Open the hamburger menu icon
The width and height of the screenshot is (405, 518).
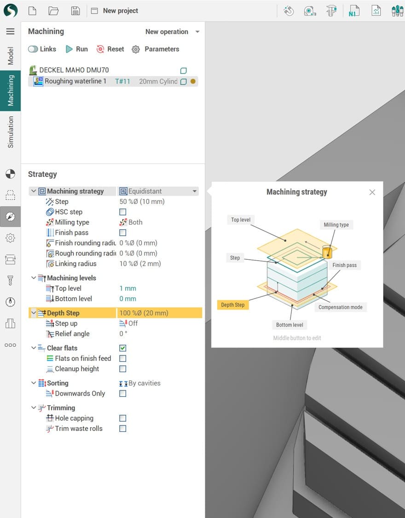[x=10, y=31]
